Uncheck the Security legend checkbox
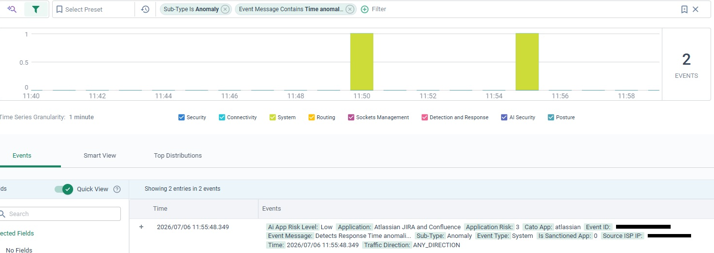 (x=182, y=117)
